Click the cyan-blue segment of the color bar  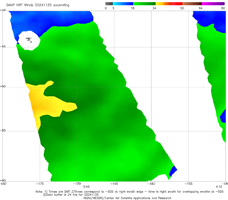tap(123, 4)
